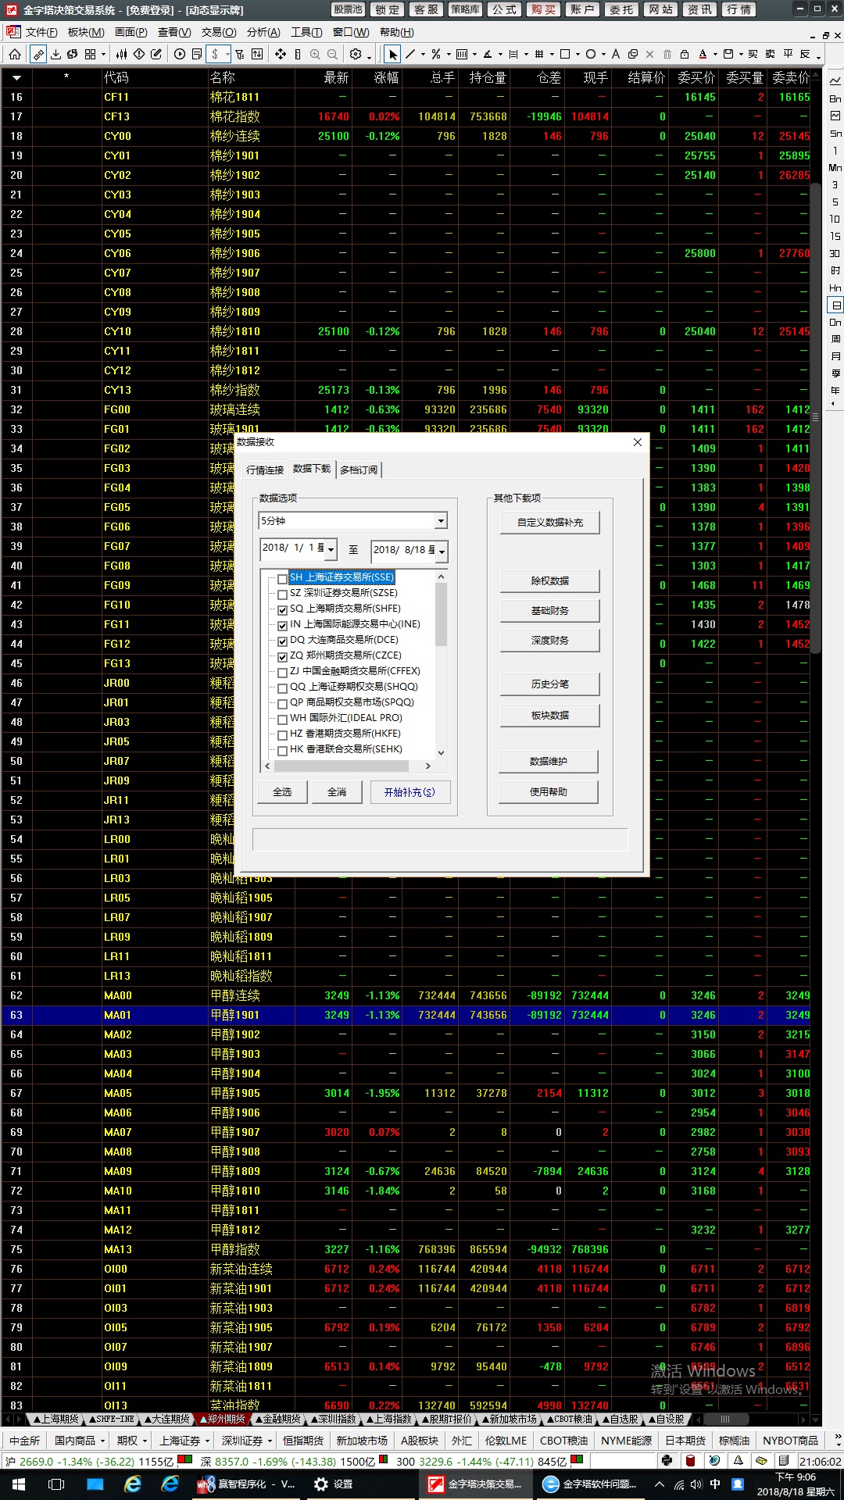Click the lock icon in toolbar

[685, 54]
